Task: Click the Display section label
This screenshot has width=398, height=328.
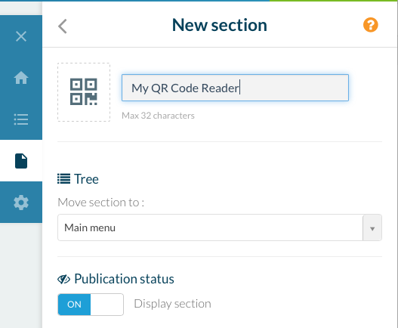Action: coord(172,304)
